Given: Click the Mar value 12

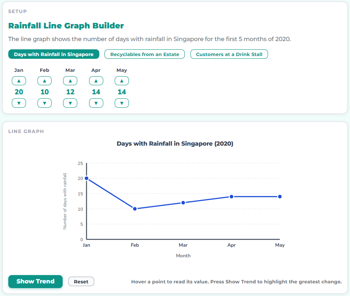Looking at the screenshot, I should [70, 92].
